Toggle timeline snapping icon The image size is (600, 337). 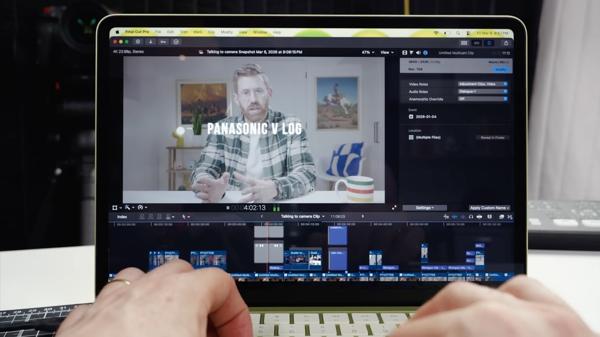(x=479, y=217)
